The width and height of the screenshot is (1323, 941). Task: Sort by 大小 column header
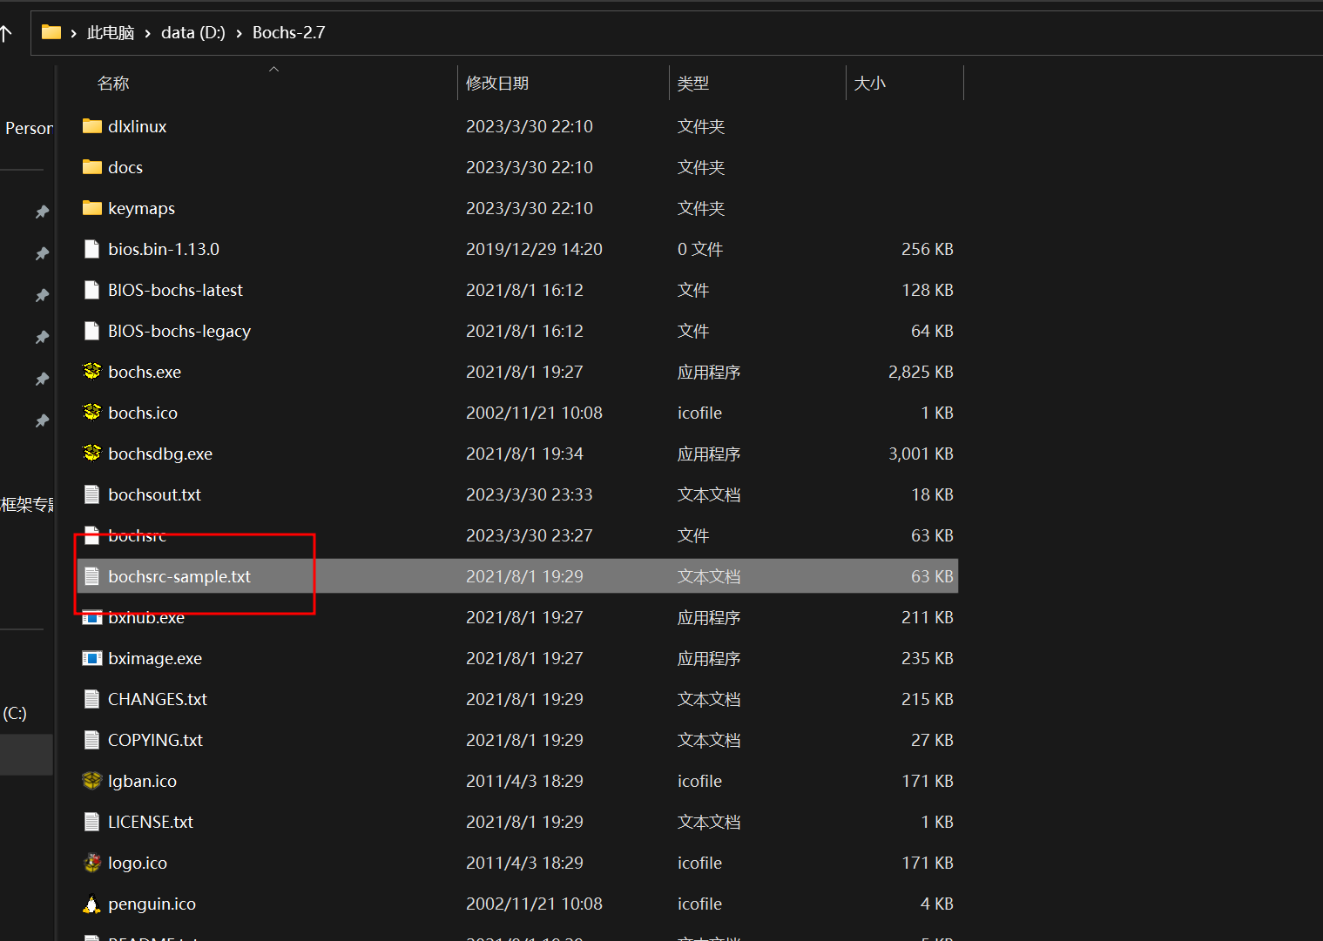point(870,83)
